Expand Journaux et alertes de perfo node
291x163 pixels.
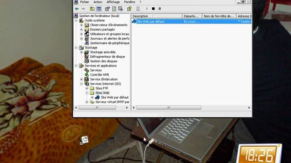click(81, 38)
